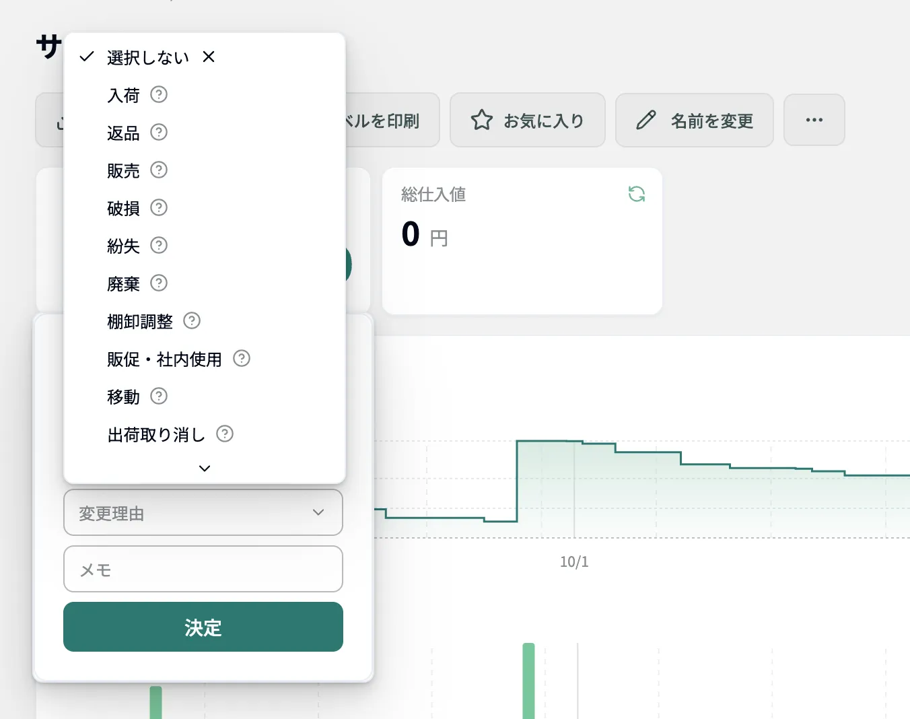910x719 pixels.
Task: Select 販売 from the reason list
Action: (x=123, y=170)
